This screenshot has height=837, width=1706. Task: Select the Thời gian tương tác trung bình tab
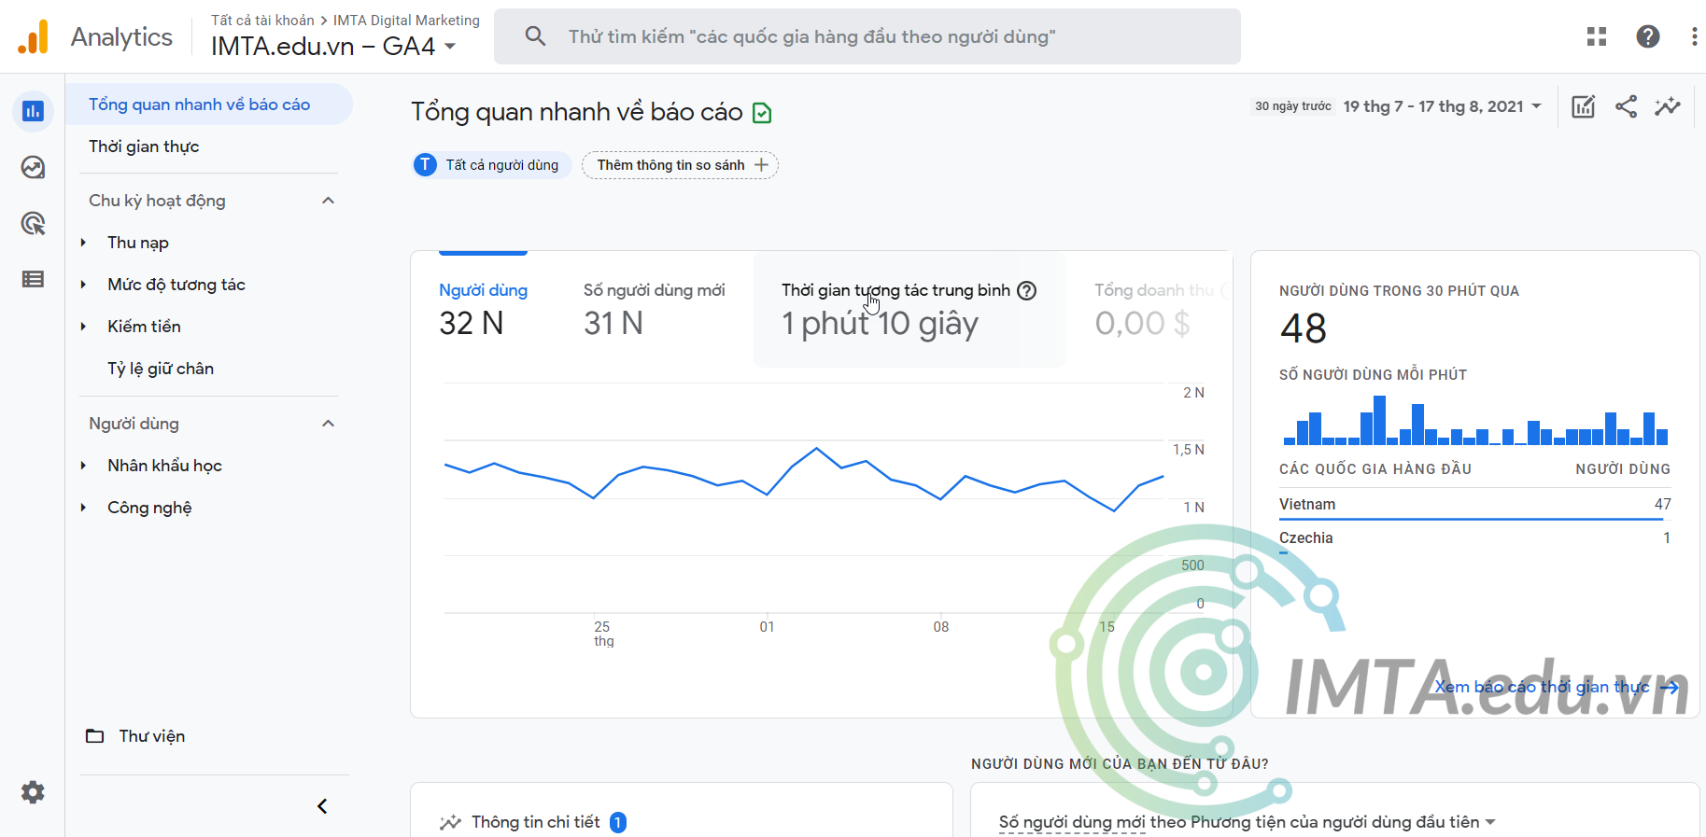pyautogui.click(x=909, y=308)
